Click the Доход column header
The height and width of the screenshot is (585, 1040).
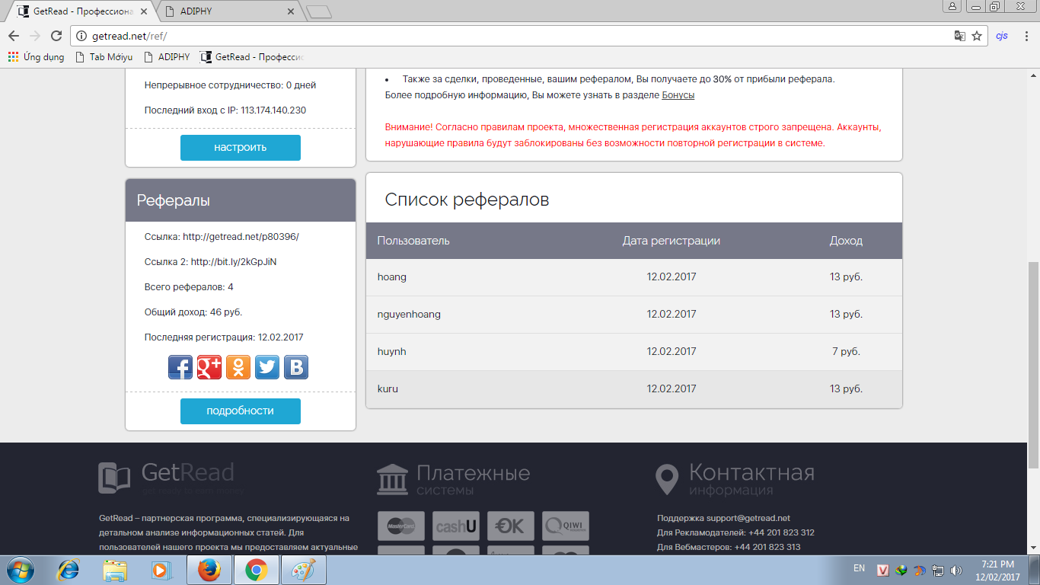click(x=846, y=241)
